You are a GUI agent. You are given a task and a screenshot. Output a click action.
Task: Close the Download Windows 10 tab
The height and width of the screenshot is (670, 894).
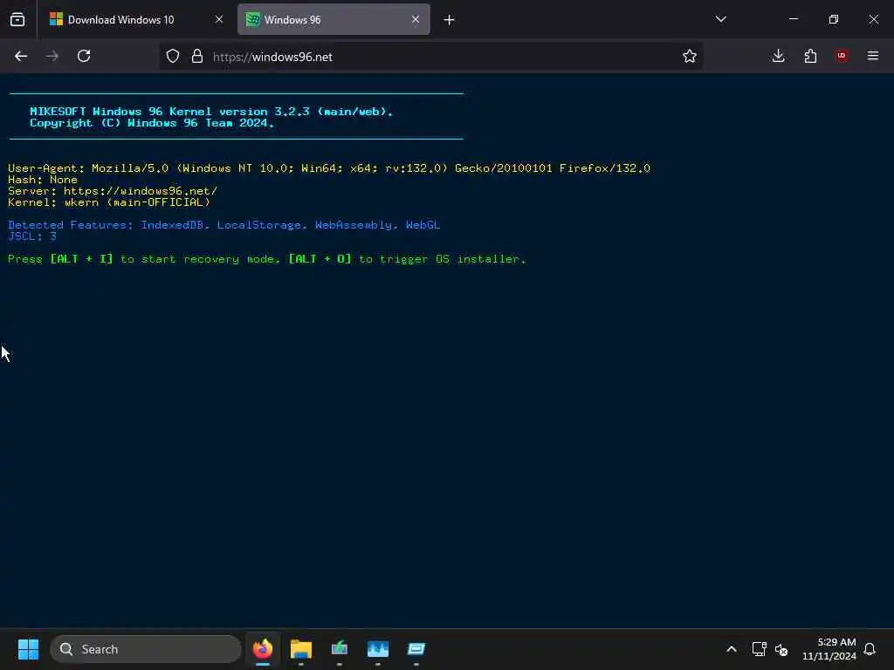tap(219, 19)
